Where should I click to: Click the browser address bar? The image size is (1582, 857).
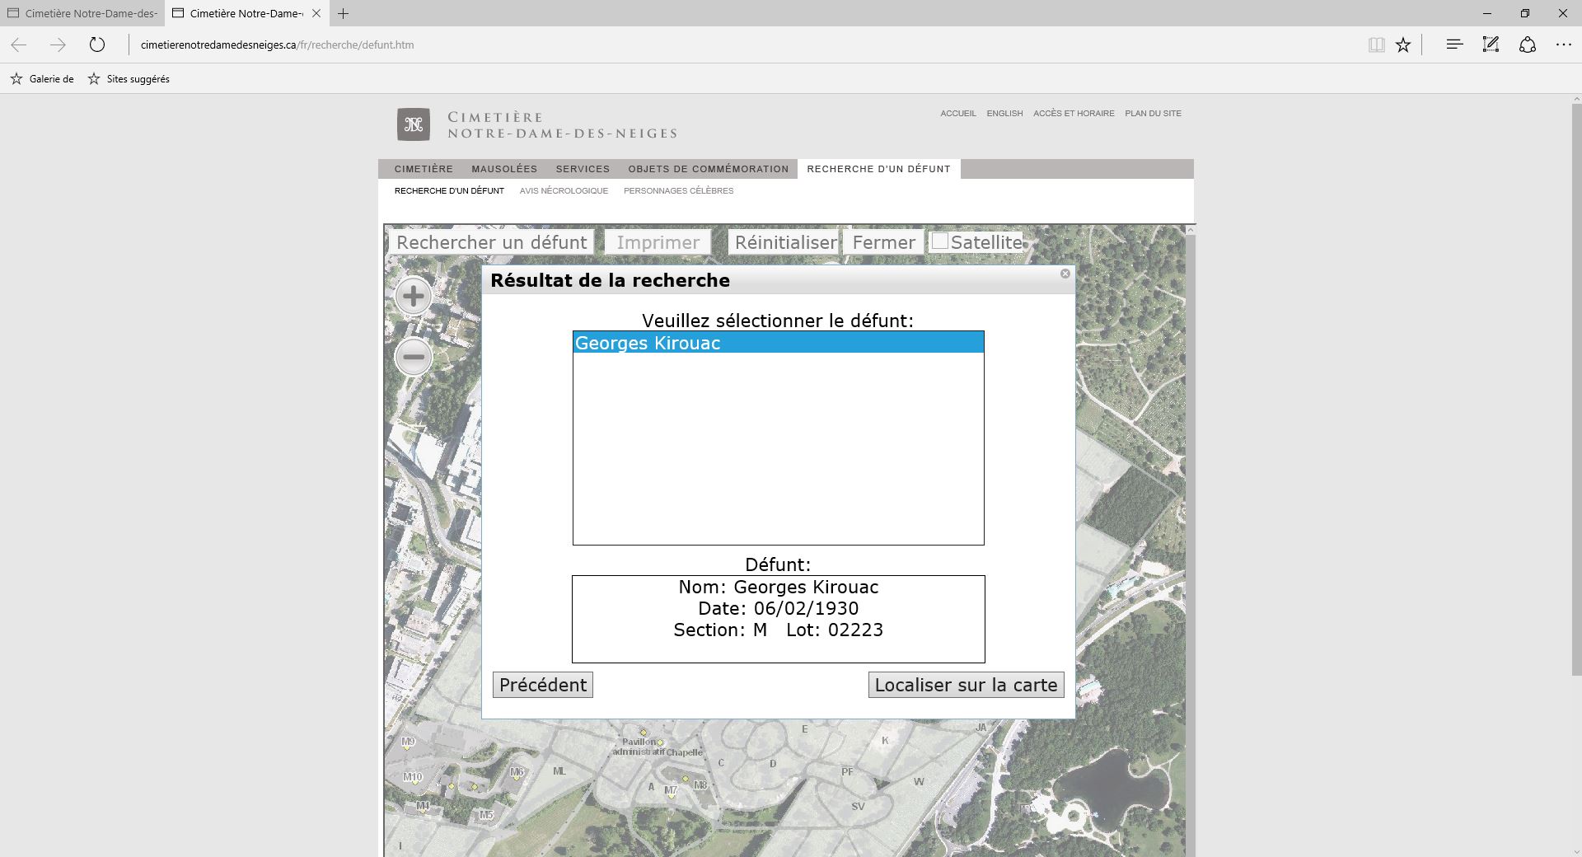tap(742, 44)
